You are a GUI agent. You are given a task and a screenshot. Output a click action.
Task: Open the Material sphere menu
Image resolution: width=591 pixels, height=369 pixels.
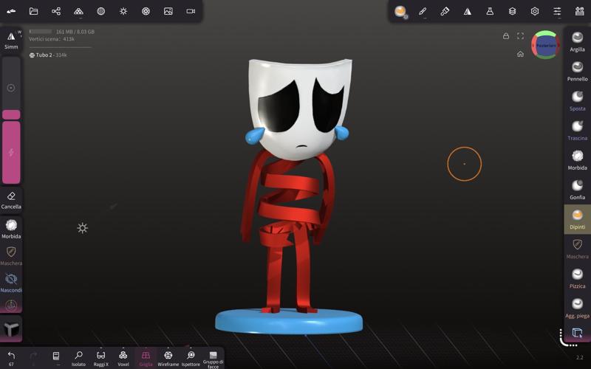tap(100, 11)
